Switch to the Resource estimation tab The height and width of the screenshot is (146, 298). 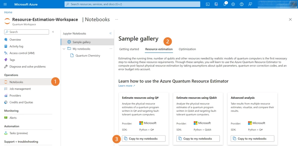159,49
